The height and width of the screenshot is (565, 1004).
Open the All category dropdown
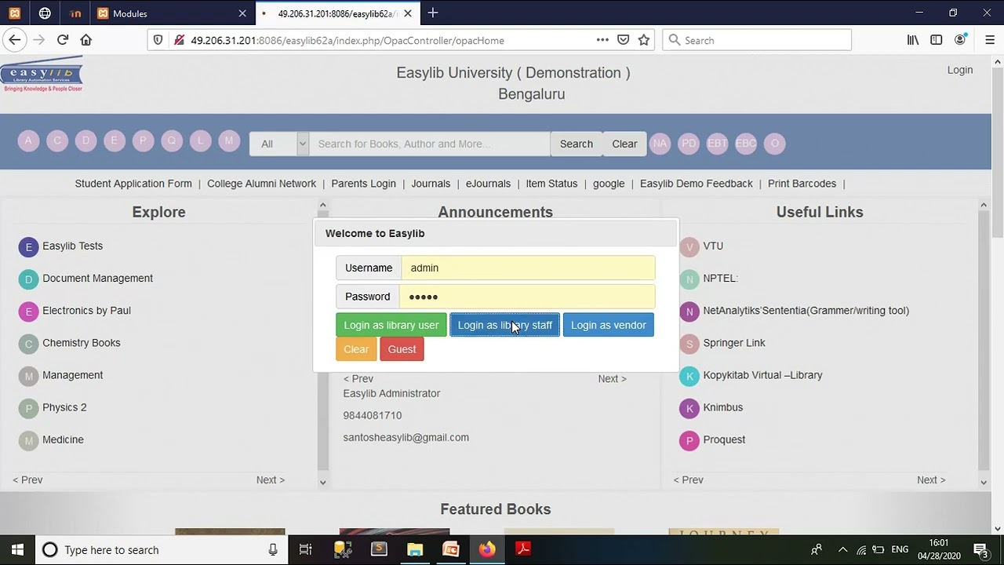tap(278, 144)
